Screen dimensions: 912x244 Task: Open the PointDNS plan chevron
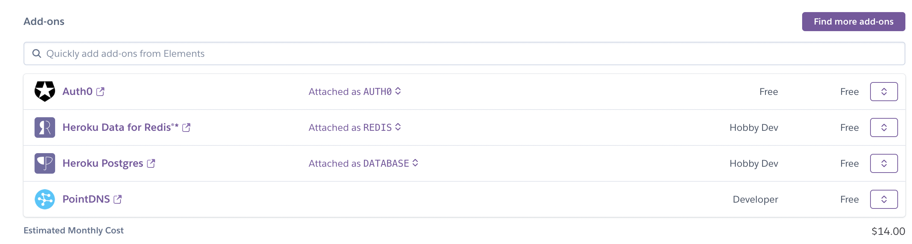(884, 199)
